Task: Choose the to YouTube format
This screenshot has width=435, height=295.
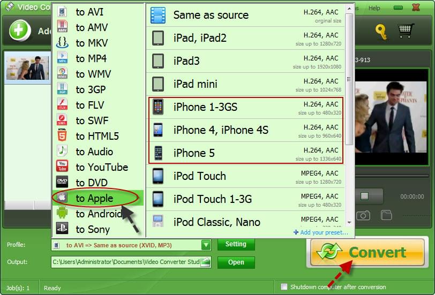Action: (x=101, y=167)
